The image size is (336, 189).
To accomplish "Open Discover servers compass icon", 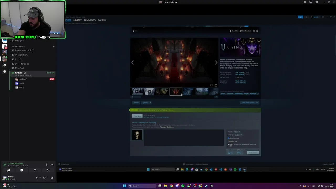I will pyautogui.click(x=5, y=71).
